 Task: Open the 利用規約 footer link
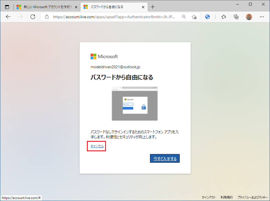(227, 197)
